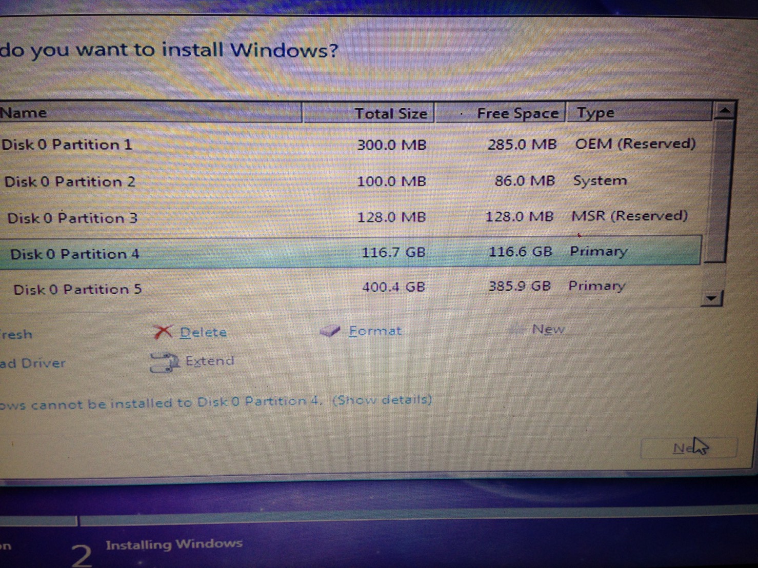The image size is (758, 568).
Task: Click the 285.0 MB free space cell
Action: pos(522,145)
